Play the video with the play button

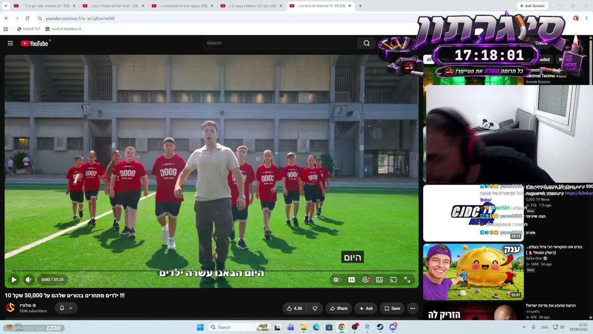pos(14,280)
